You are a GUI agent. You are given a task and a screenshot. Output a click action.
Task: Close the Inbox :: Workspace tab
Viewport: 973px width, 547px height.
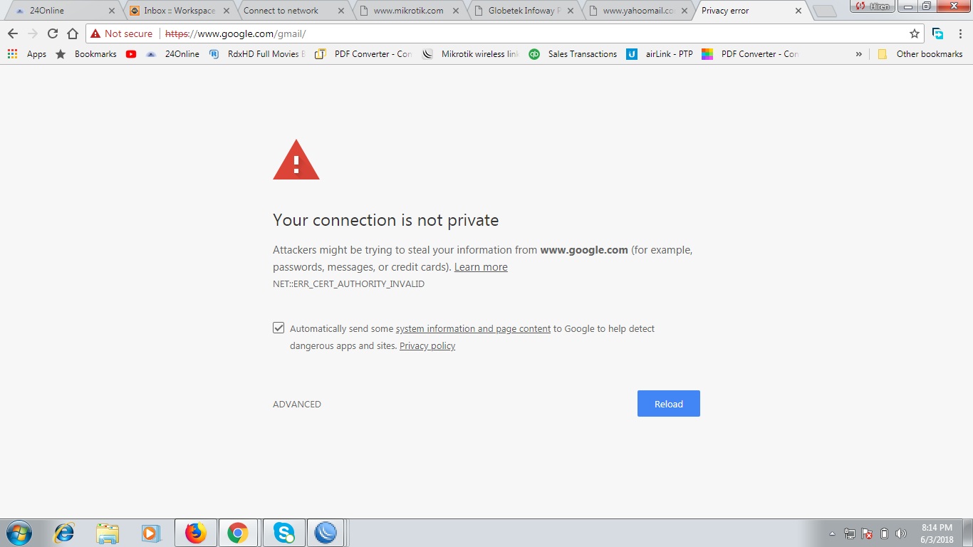click(226, 11)
